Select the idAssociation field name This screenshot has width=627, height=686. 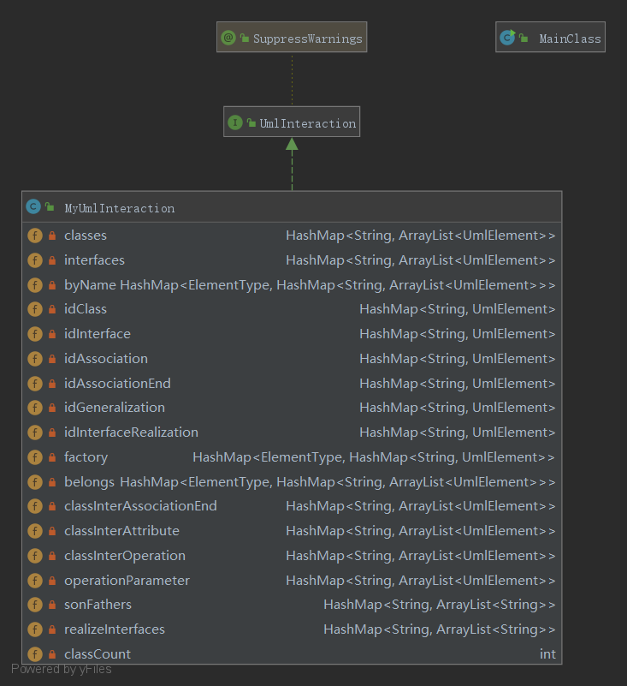(x=106, y=359)
